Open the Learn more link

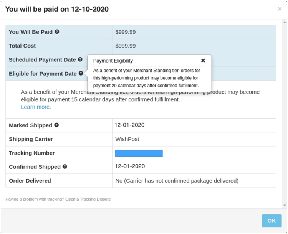point(36,107)
